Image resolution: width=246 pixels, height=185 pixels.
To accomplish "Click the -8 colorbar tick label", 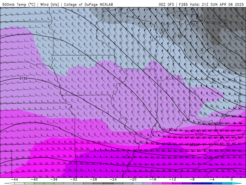I will pos(192,179).
